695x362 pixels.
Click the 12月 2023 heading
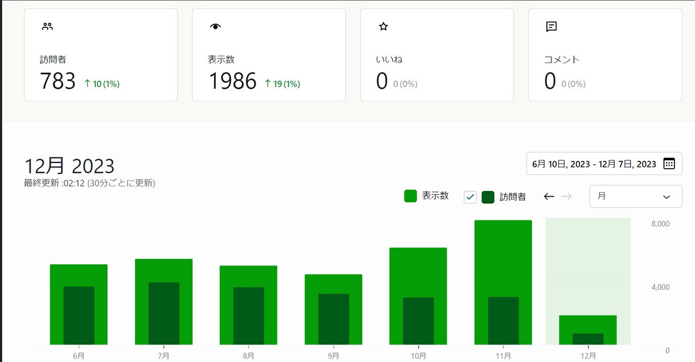(69, 166)
